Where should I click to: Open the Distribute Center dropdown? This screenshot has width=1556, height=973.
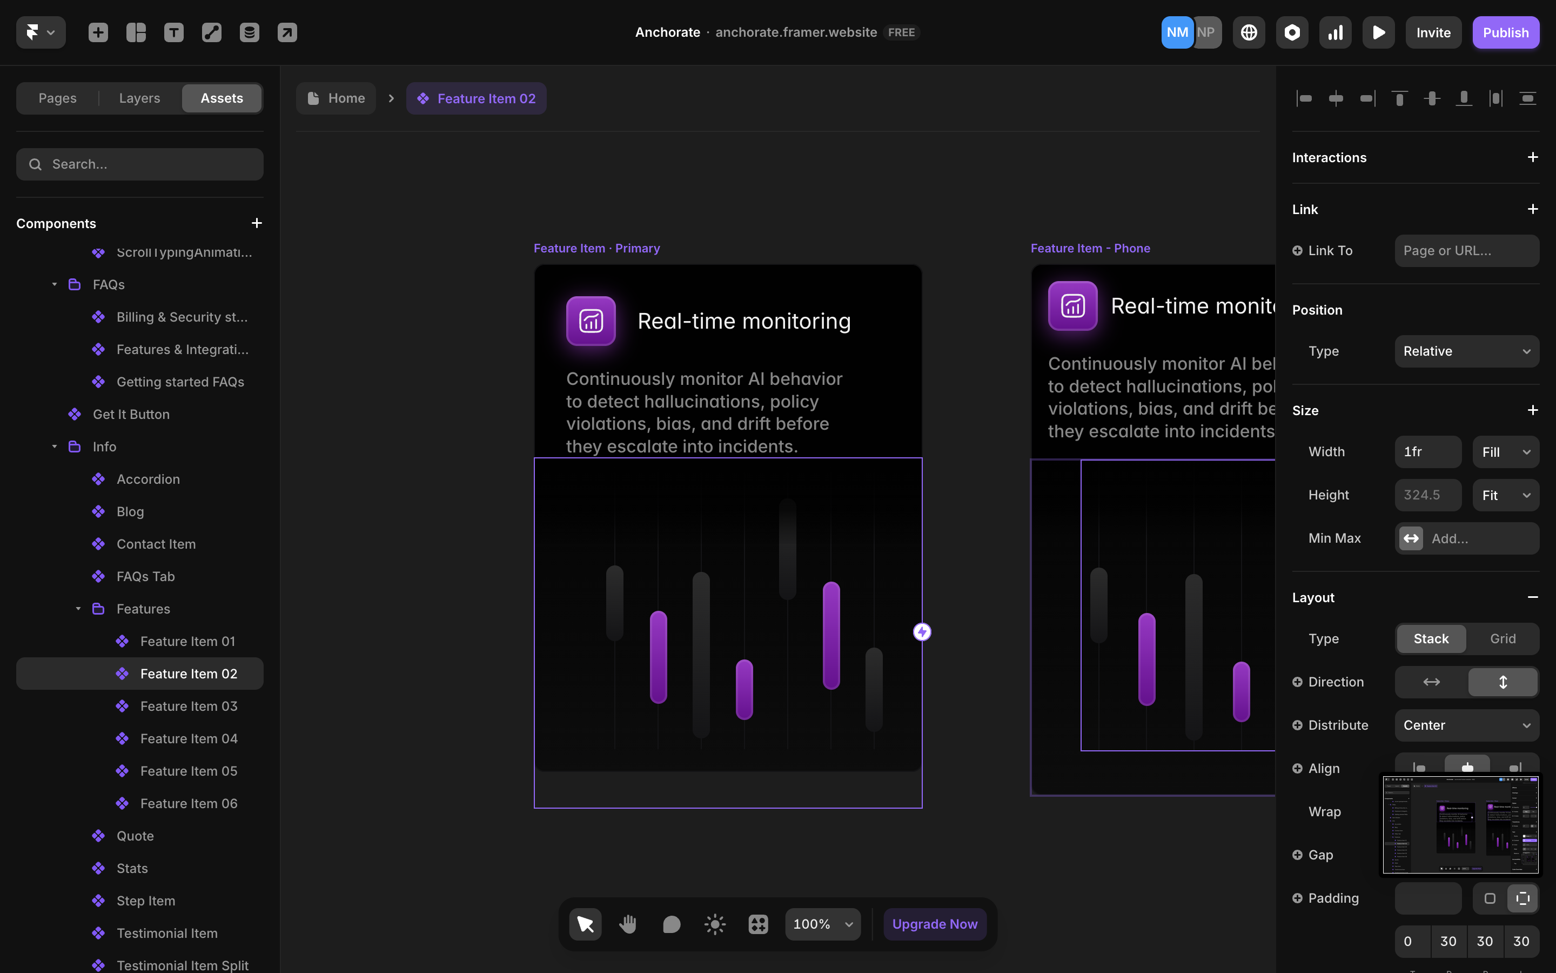pos(1466,725)
